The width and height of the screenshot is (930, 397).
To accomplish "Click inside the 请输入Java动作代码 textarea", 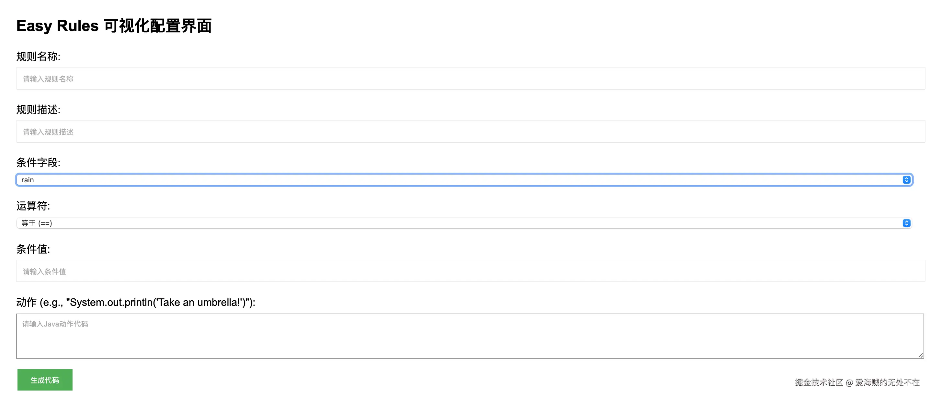I will (469, 336).
